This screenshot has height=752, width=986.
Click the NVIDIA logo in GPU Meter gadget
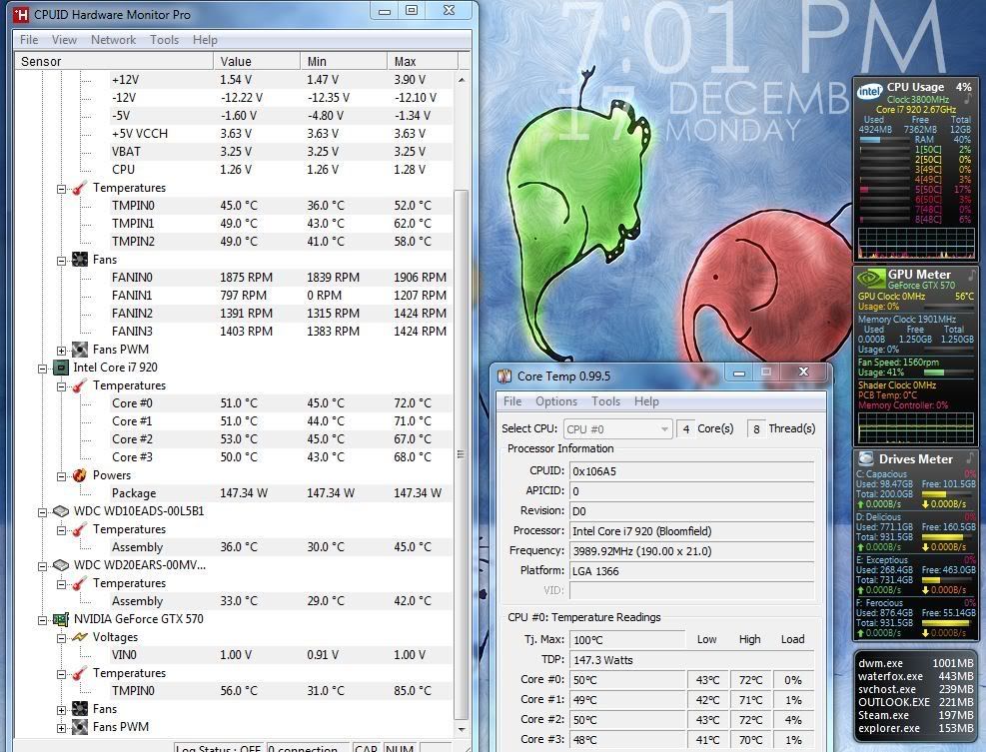point(871,277)
